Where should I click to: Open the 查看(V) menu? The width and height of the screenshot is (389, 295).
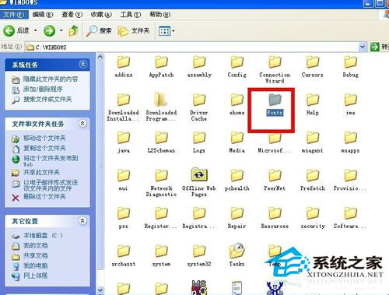tap(72, 15)
